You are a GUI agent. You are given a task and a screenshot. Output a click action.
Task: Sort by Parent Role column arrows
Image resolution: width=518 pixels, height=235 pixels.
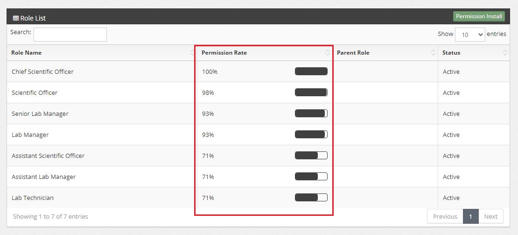point(433,53)
